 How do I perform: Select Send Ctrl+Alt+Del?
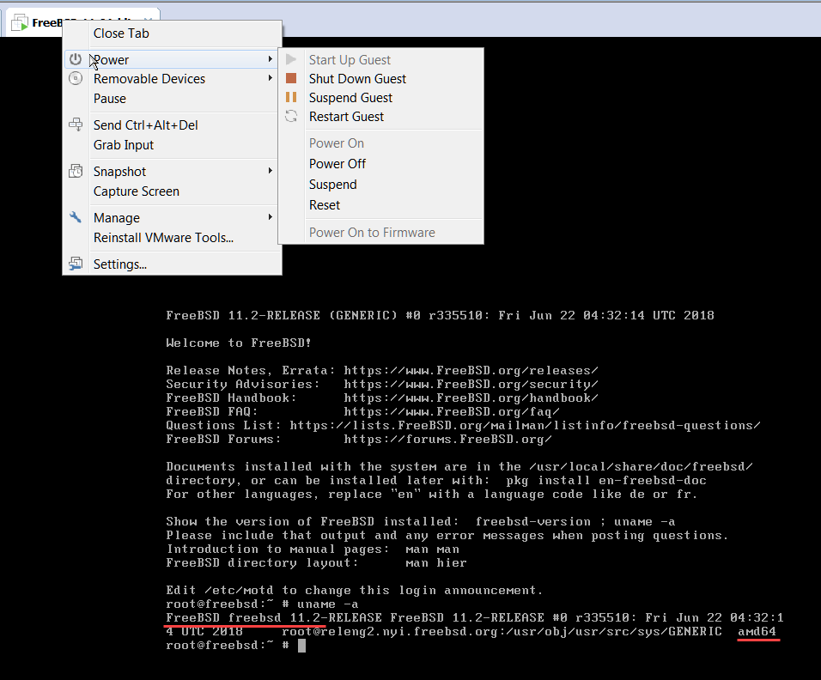coord(145,125)
